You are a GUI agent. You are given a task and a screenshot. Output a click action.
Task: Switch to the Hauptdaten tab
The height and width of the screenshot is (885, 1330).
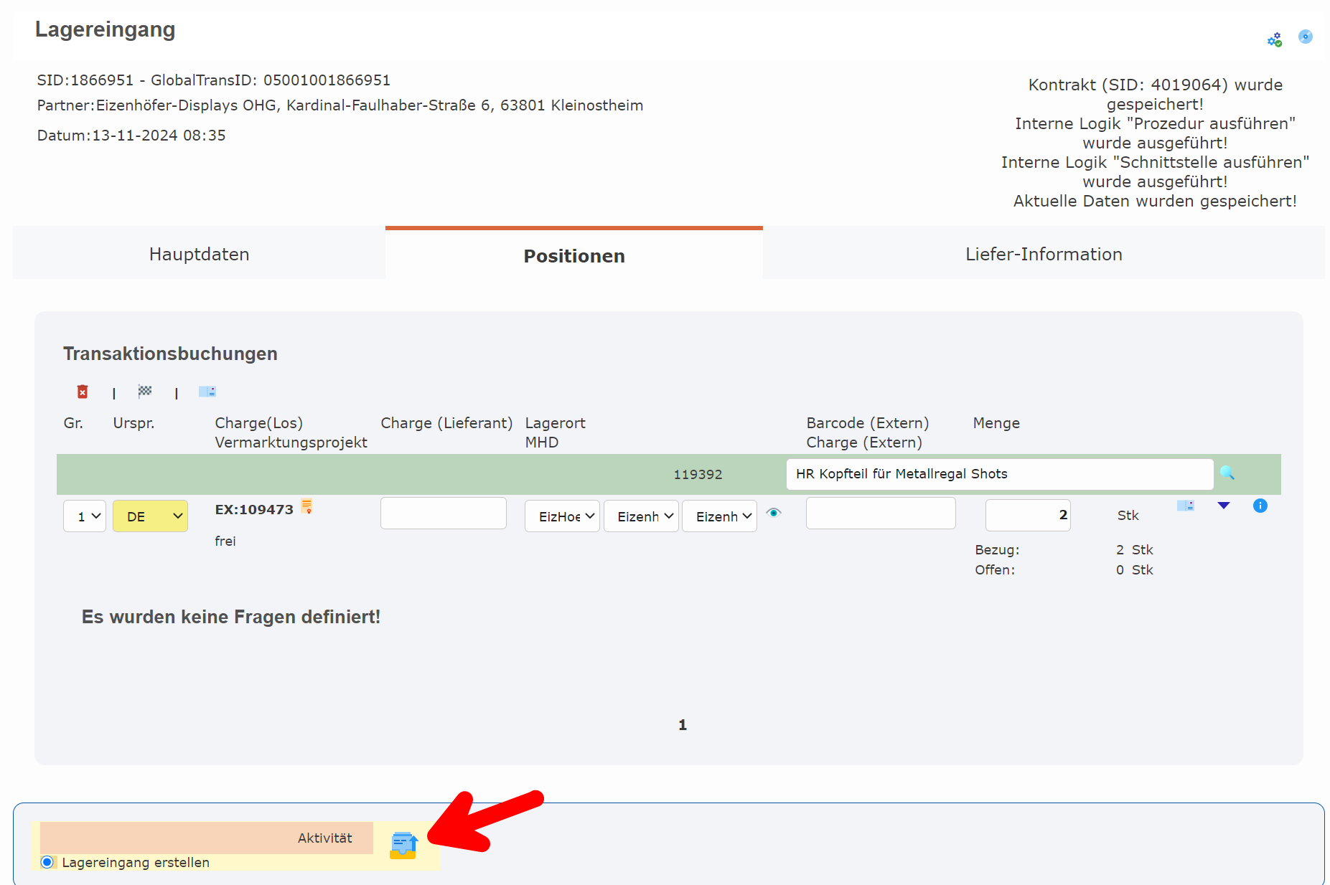point(199,255)
